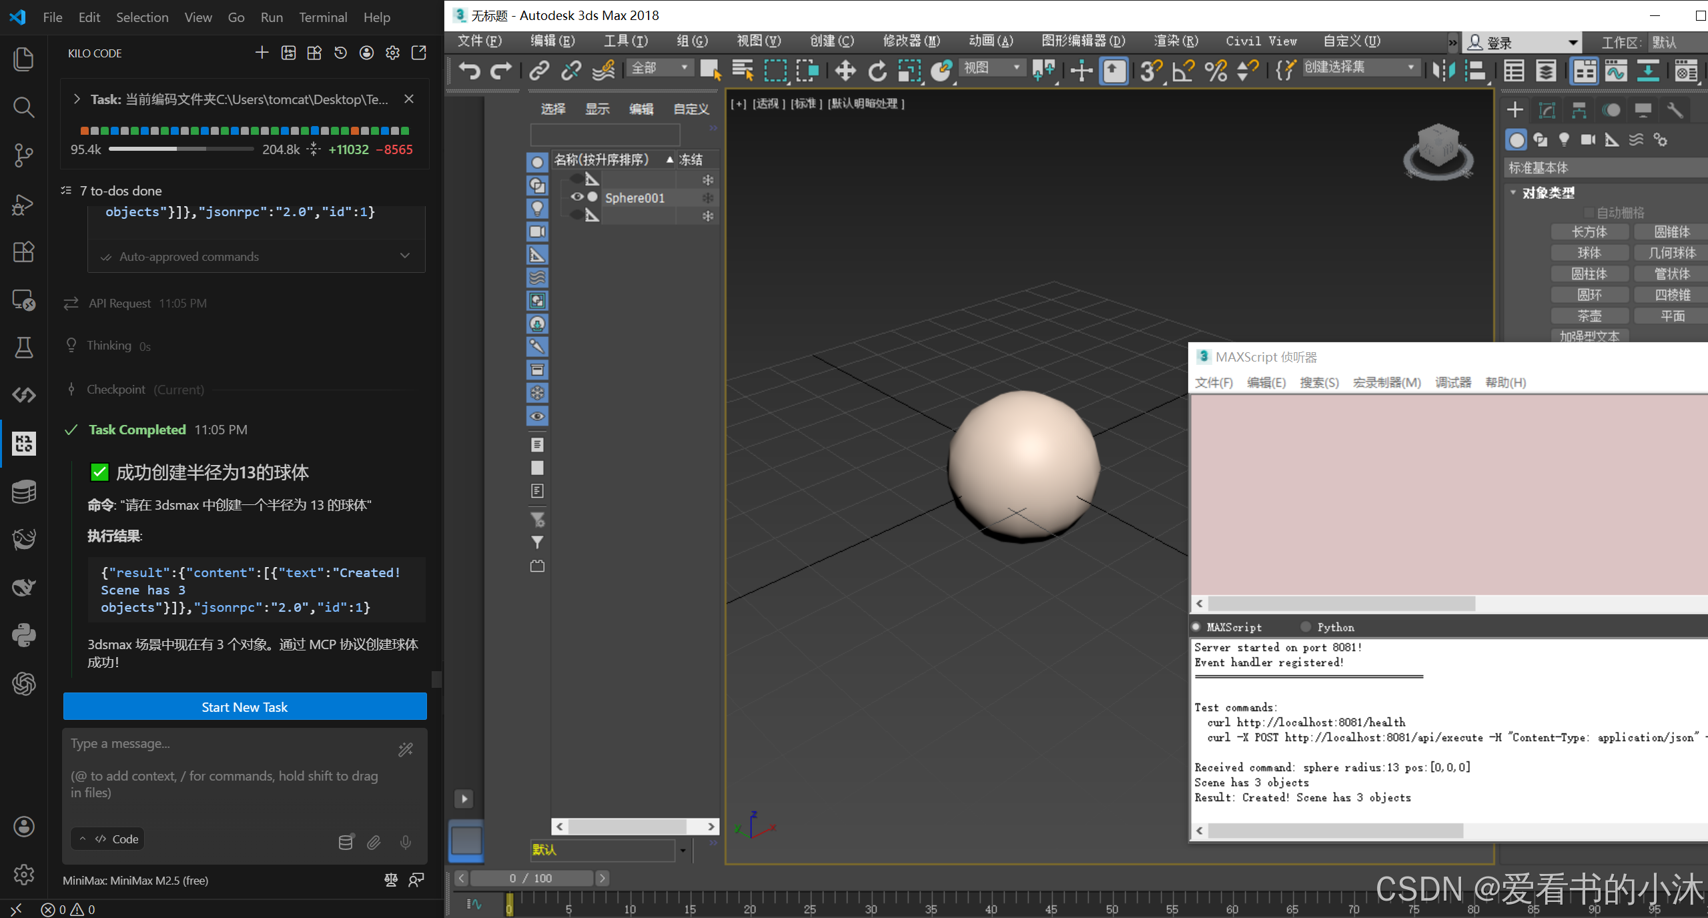Select the Rotate transform tool

[877, 70]
